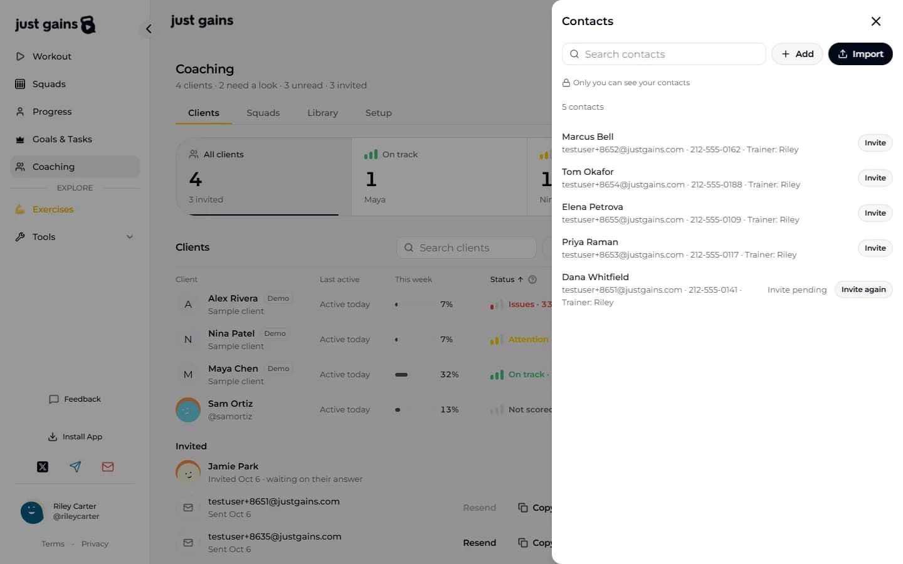Close the Contacts panel
Image resolution: width=903 pixels, height=564 pixels.
876,21
